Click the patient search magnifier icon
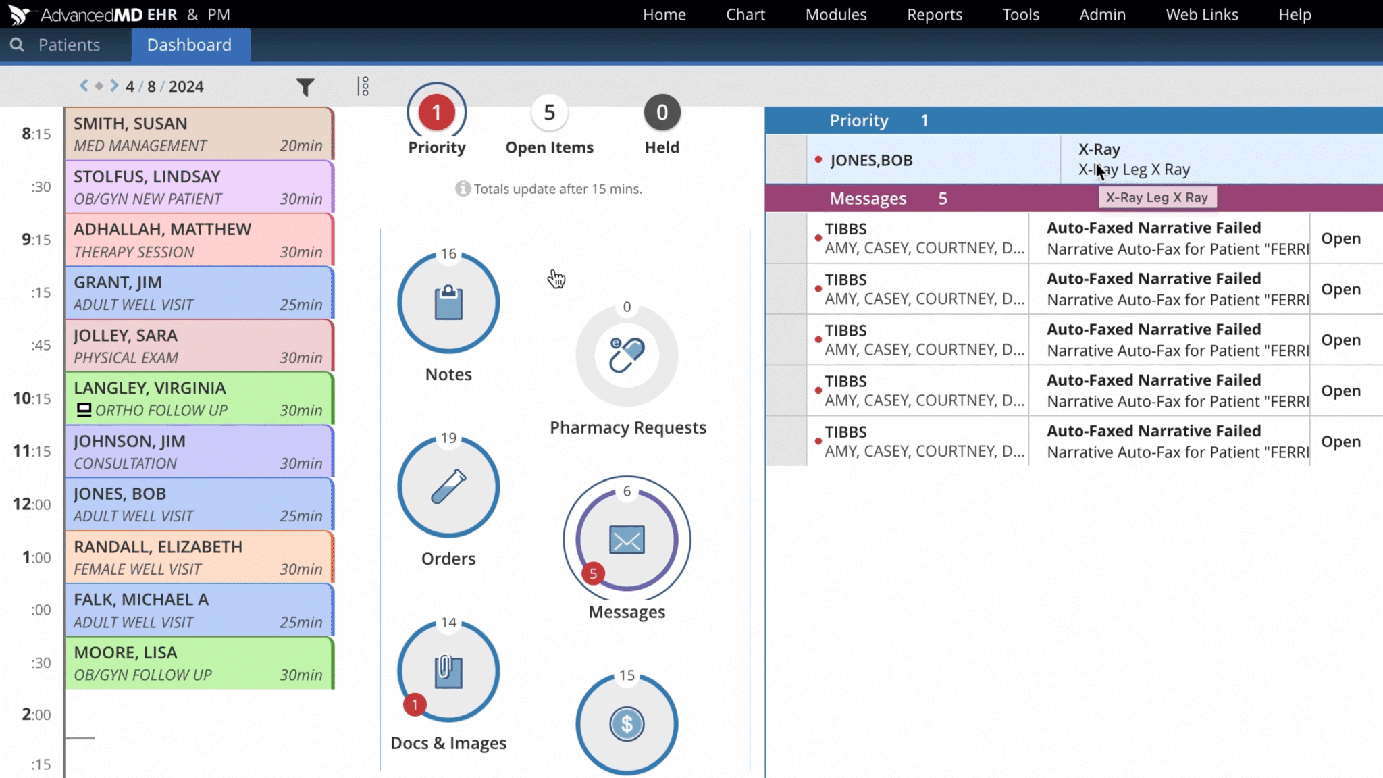Image resolution: width=1383 pixels, height=778 pixels. pyautogui.click(x=17, y=45)
